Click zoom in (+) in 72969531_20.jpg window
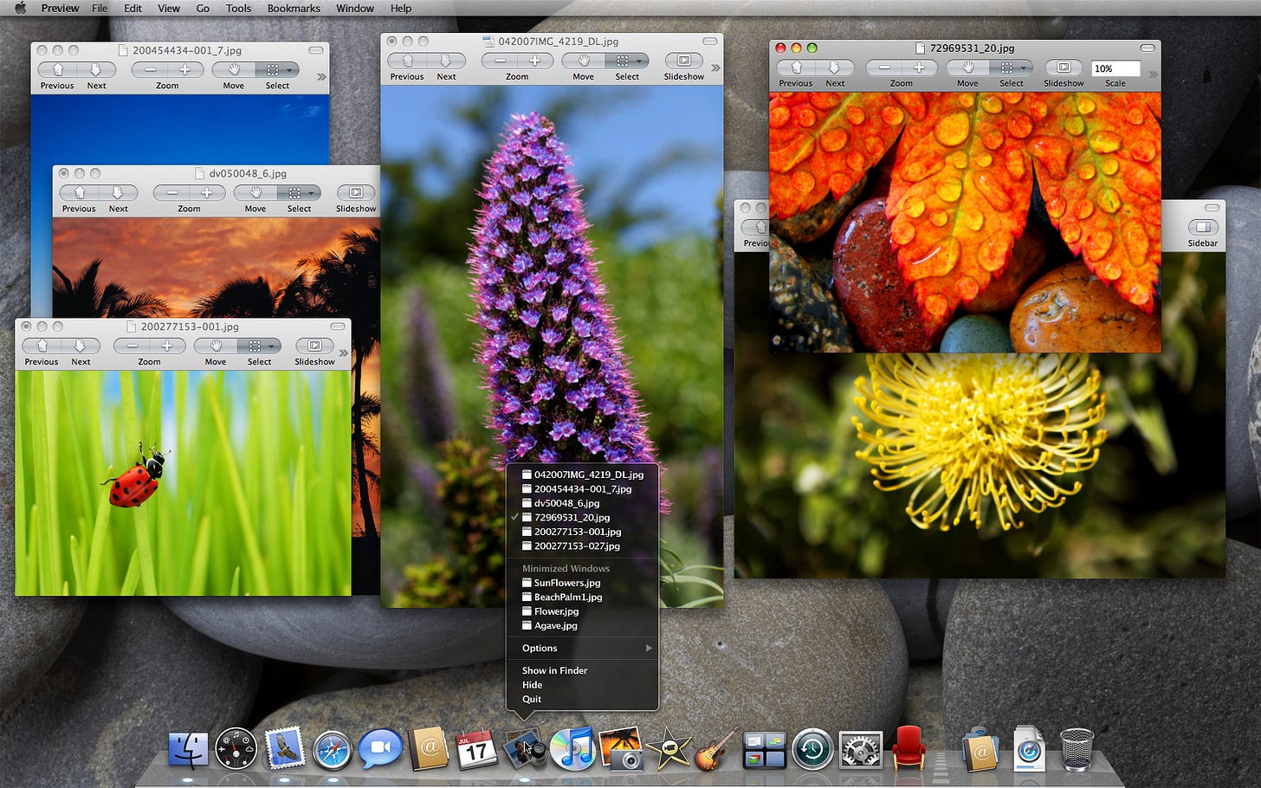Image resolution: width=1261 pixels, height=788 pixels. click(919, 68)
